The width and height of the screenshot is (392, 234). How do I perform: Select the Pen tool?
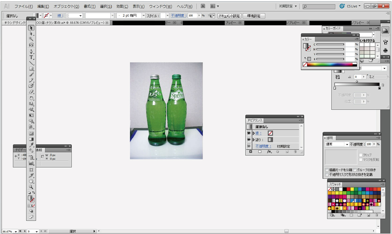pyautogui.click(x=31, y=51)
